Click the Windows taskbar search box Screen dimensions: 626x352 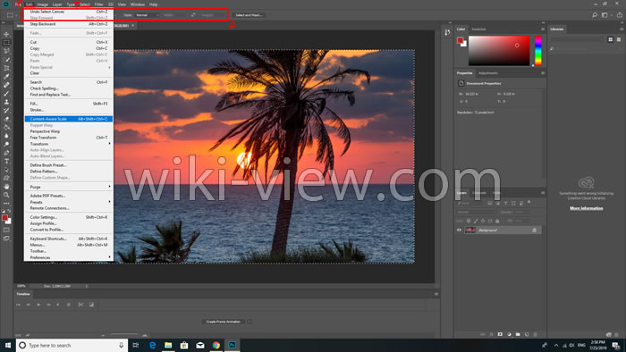click(72, 345)
